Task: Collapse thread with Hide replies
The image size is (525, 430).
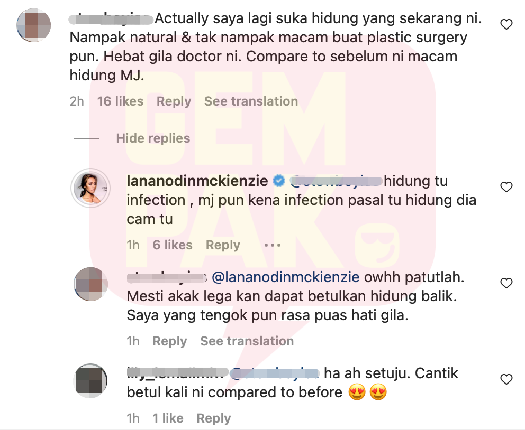Action: [x=153, y=138]
